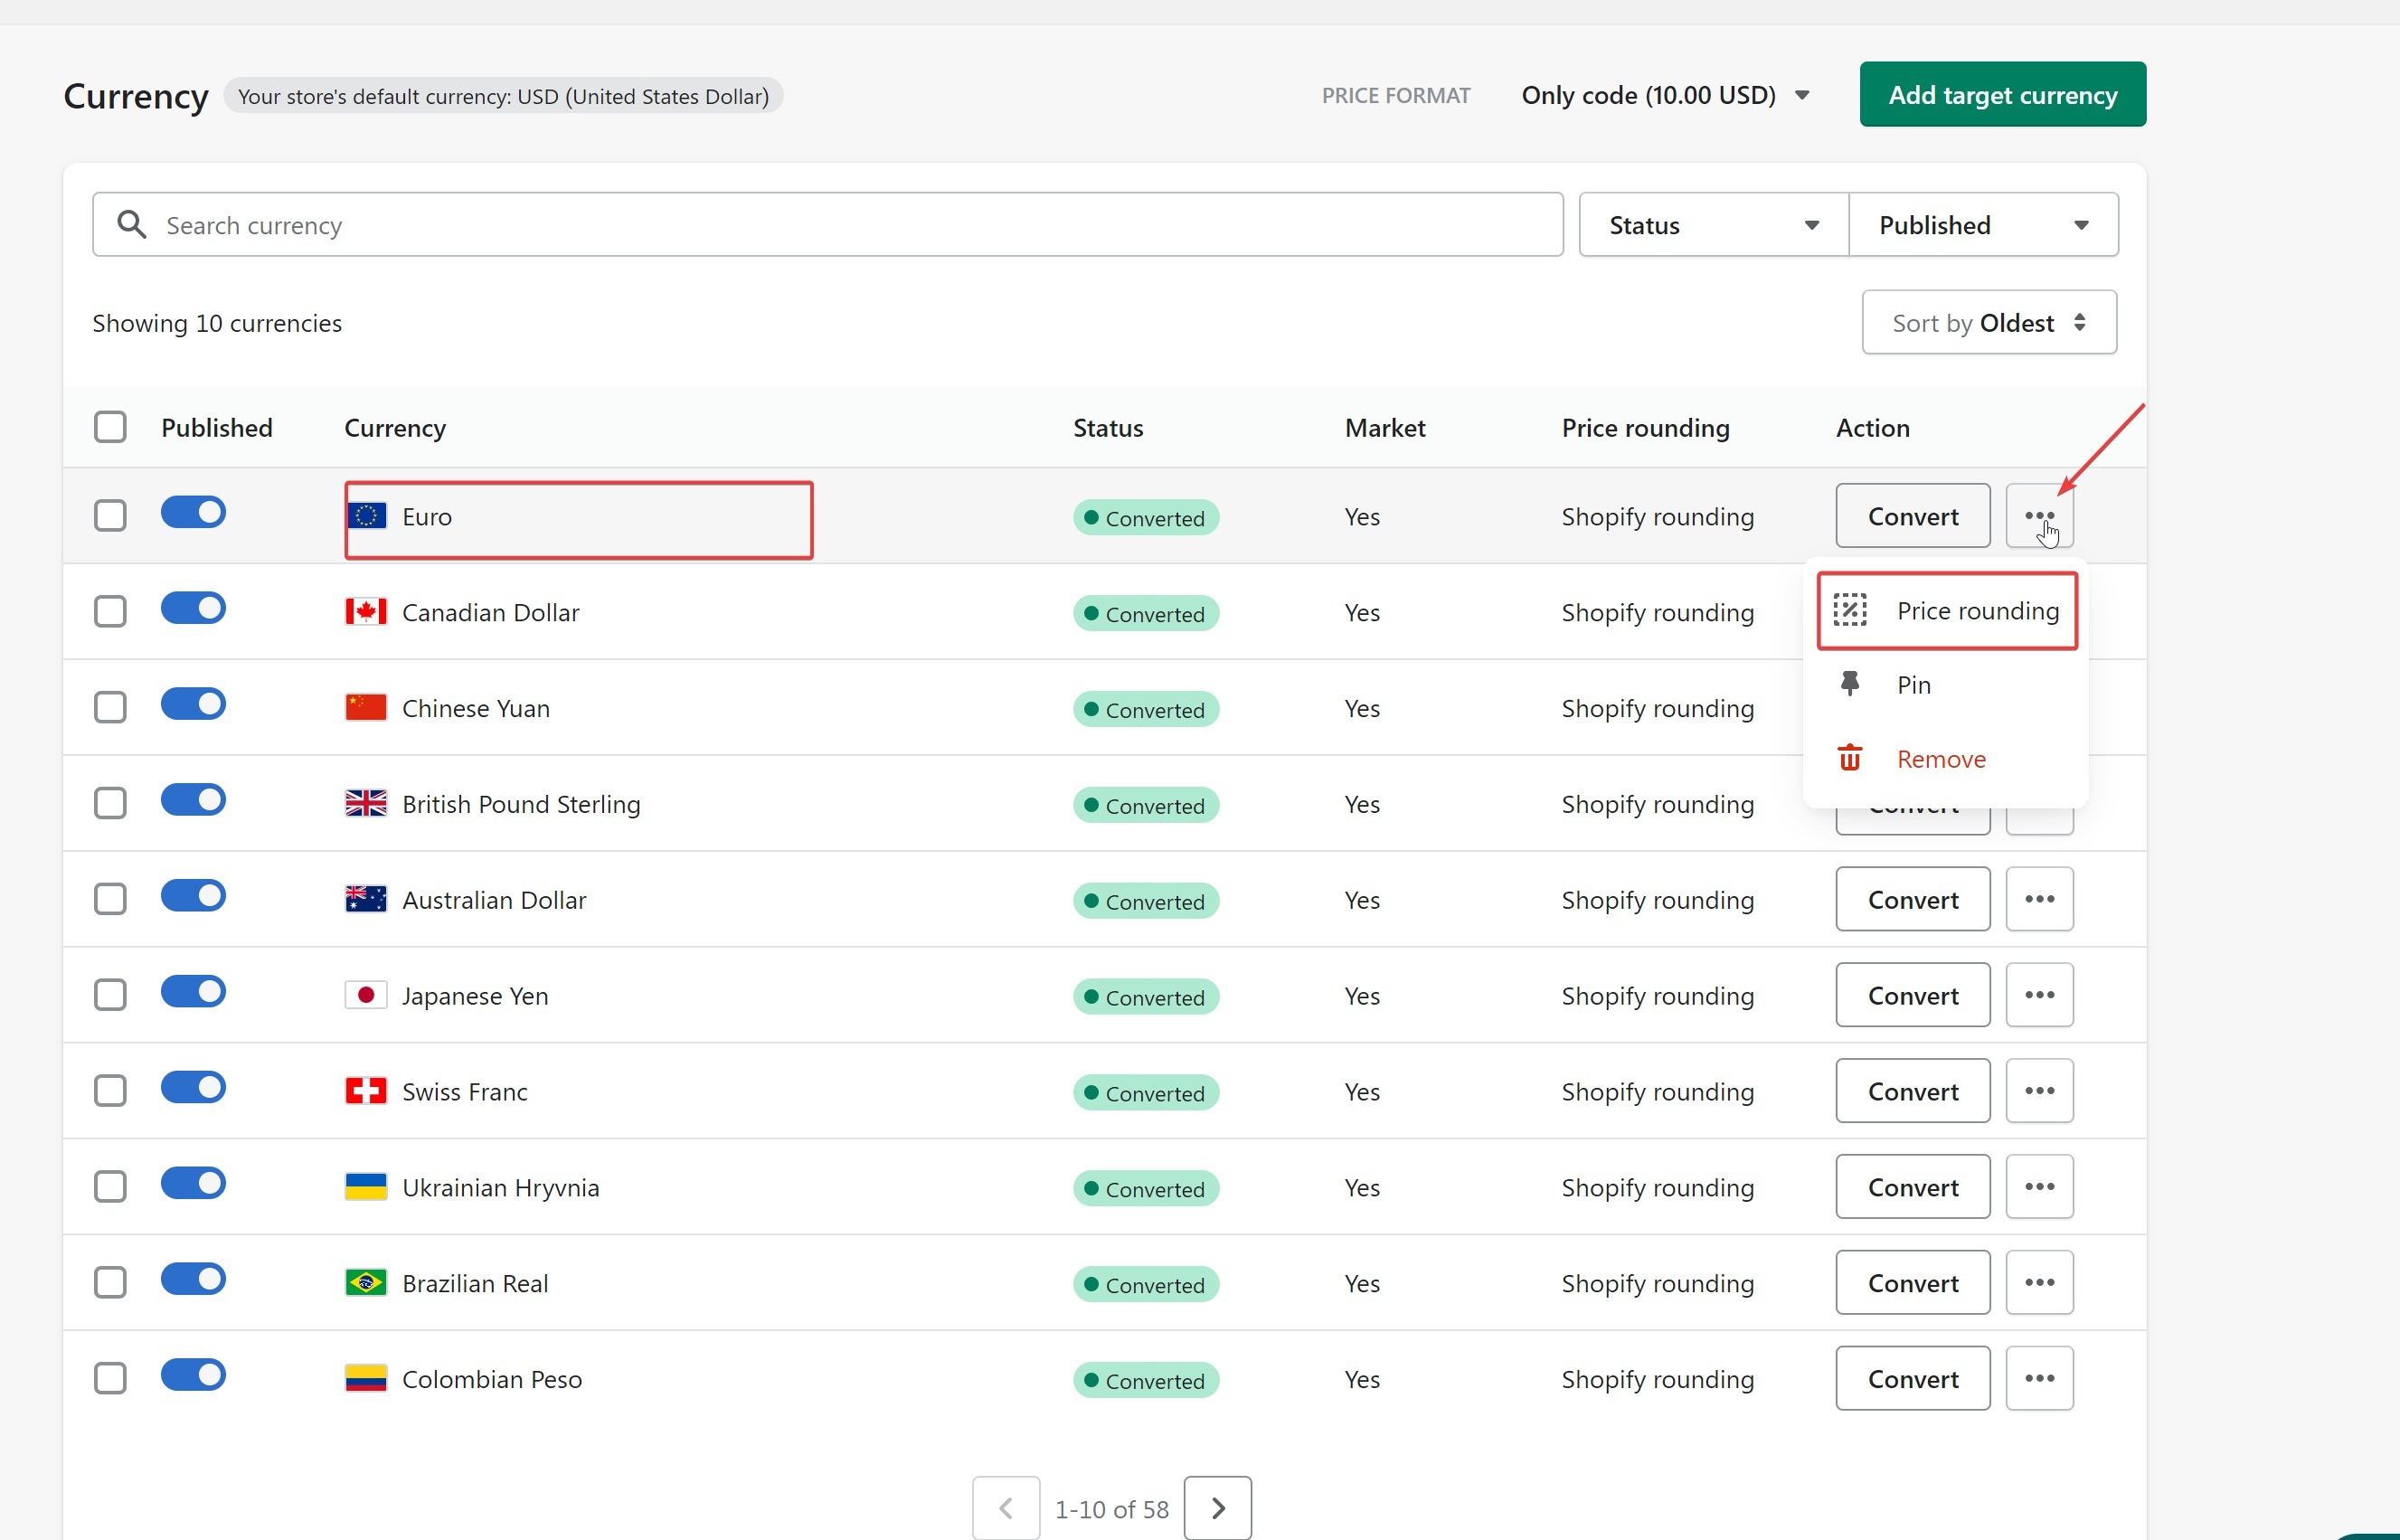
Task: Check the Canadian Dollar row checkbox
Action: pos(110,612)
